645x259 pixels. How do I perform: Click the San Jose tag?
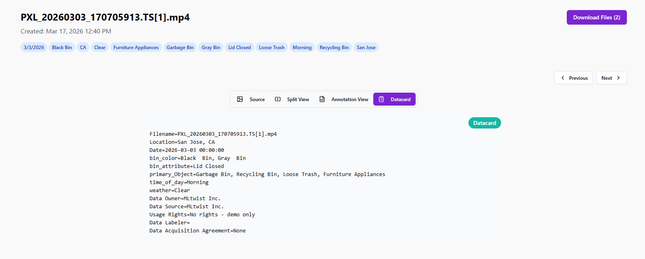366,48
